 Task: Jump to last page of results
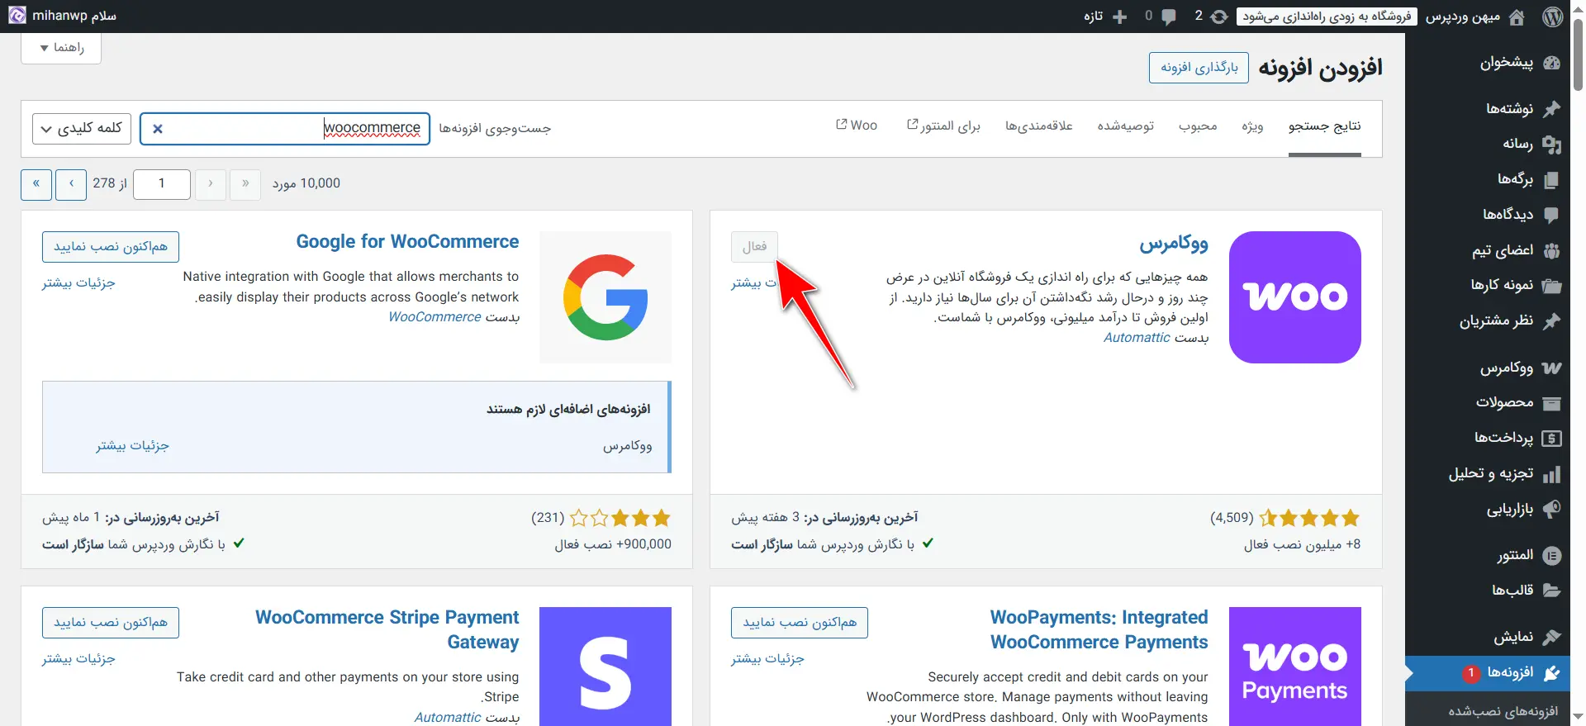(36, 184)
